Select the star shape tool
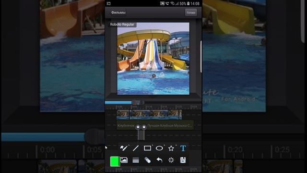This screenshot has width=307, height=173. (171, 148)
